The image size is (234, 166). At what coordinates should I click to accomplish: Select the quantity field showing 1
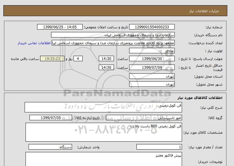[x=159, y=147]
